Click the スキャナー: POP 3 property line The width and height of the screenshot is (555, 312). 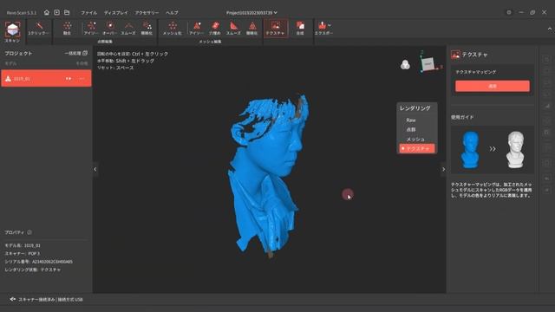coord(23,253)
